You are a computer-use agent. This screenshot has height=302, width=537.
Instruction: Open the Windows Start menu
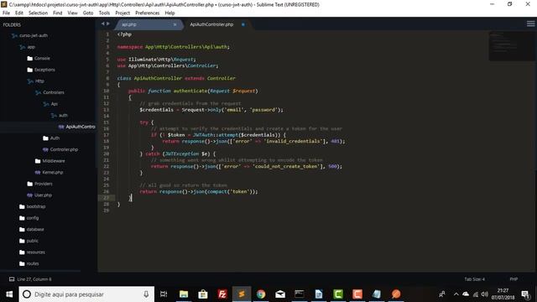9,294
